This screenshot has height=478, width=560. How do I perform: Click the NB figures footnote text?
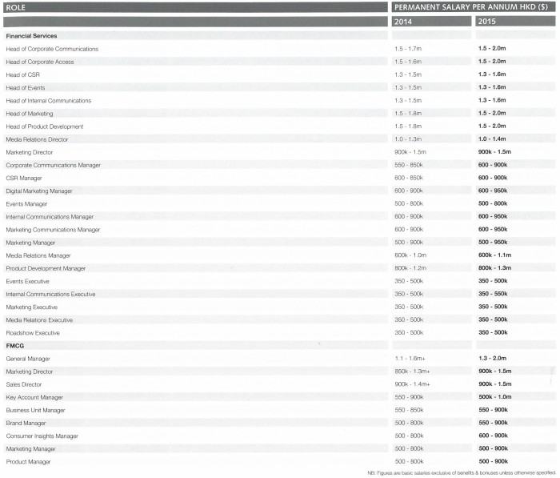tap(462, 473)
